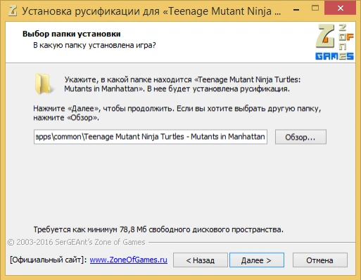Image resolution: width=361 pixels, height=280 pixels.
Task: Open the www.ZoneOfGames.ru link
Action: 129,260
